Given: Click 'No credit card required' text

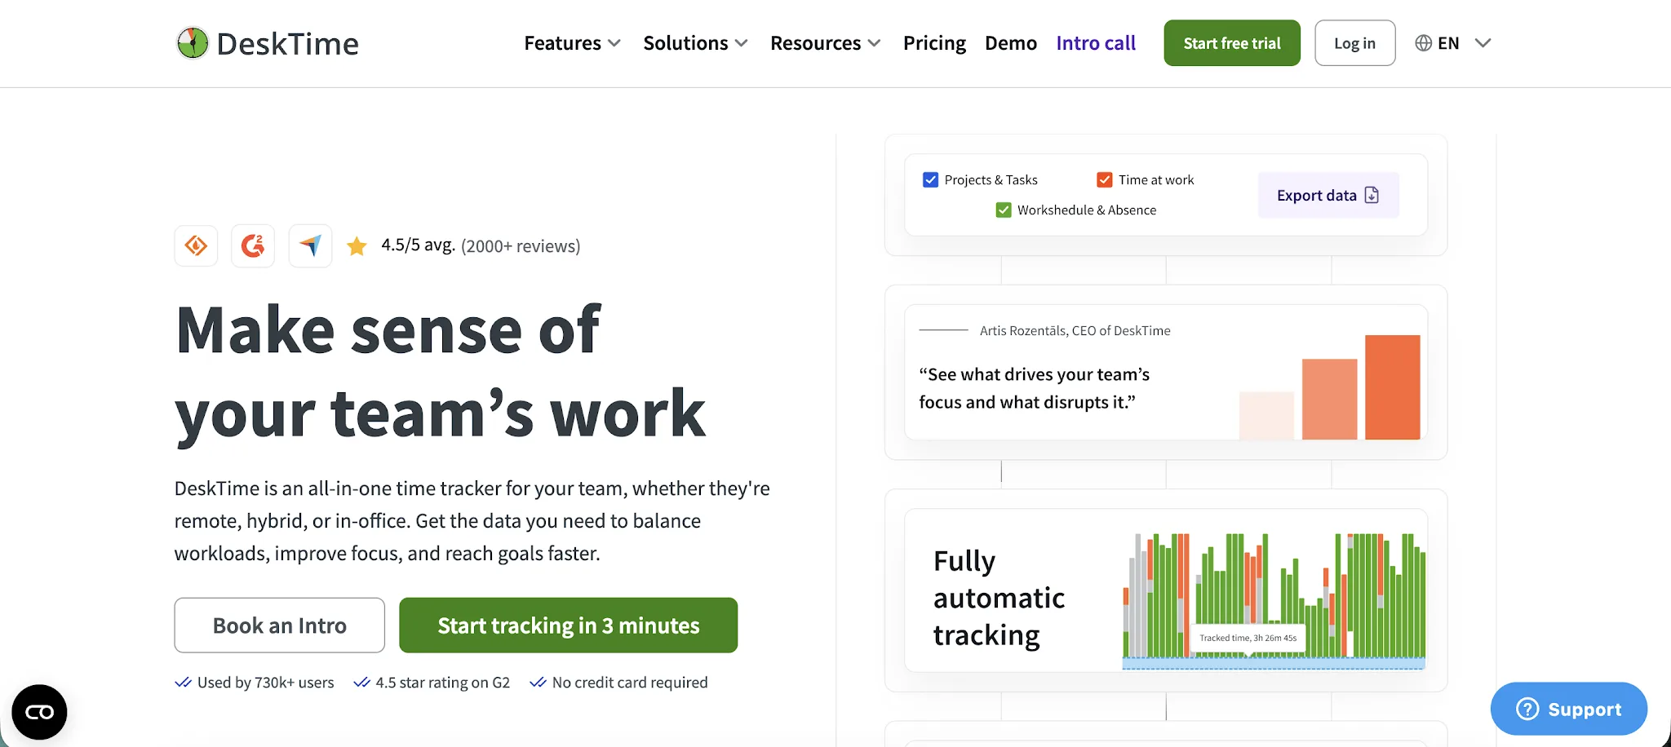Looking at the screenshot, I should 630,683.
